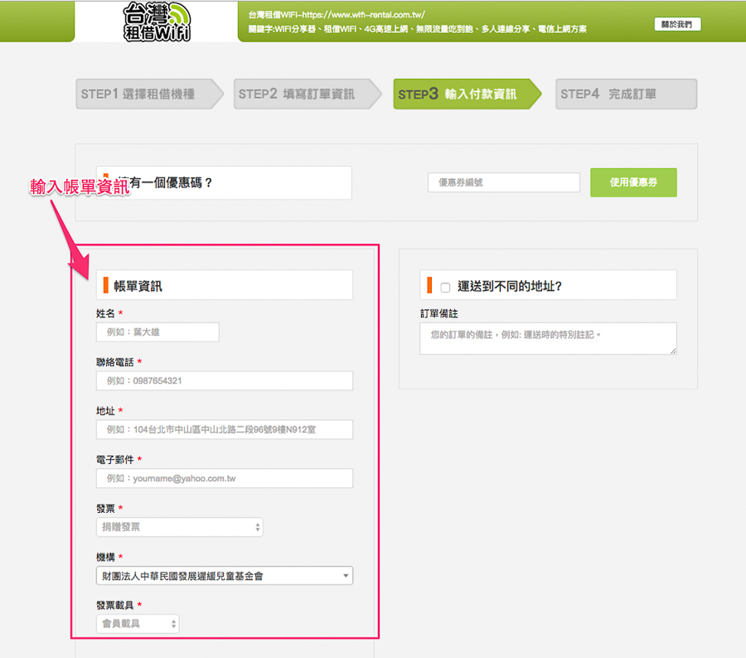Image resolution: width=746 pixels, height=658 pixels.
Task: Open the 發票 invoice type dropdown
Action: click(179, 527)
